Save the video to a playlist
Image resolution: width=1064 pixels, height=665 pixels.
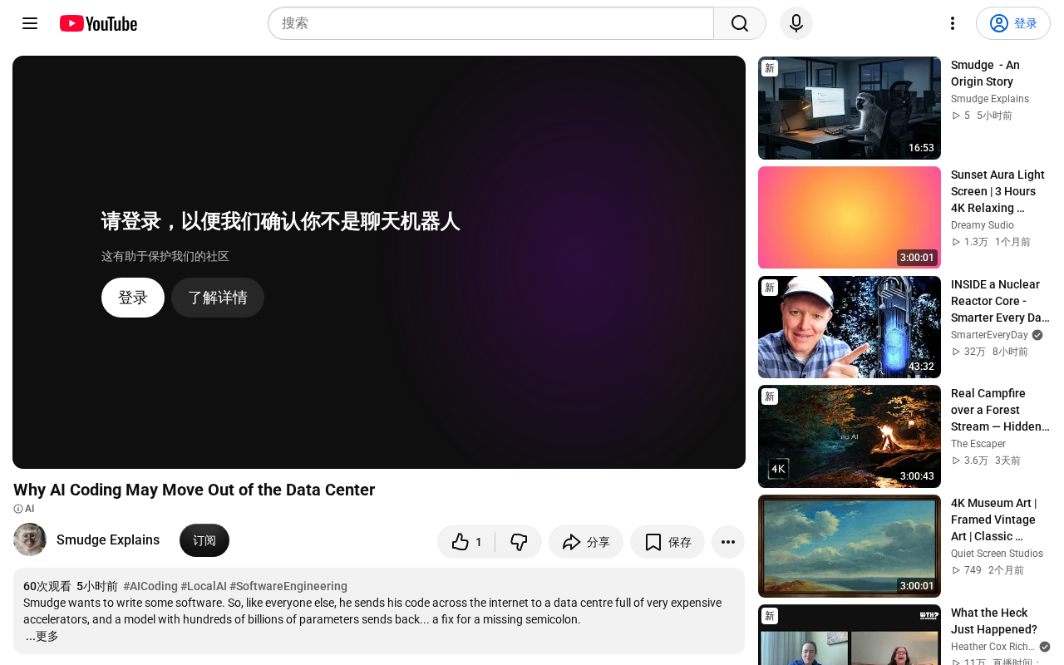click(667, 542)
